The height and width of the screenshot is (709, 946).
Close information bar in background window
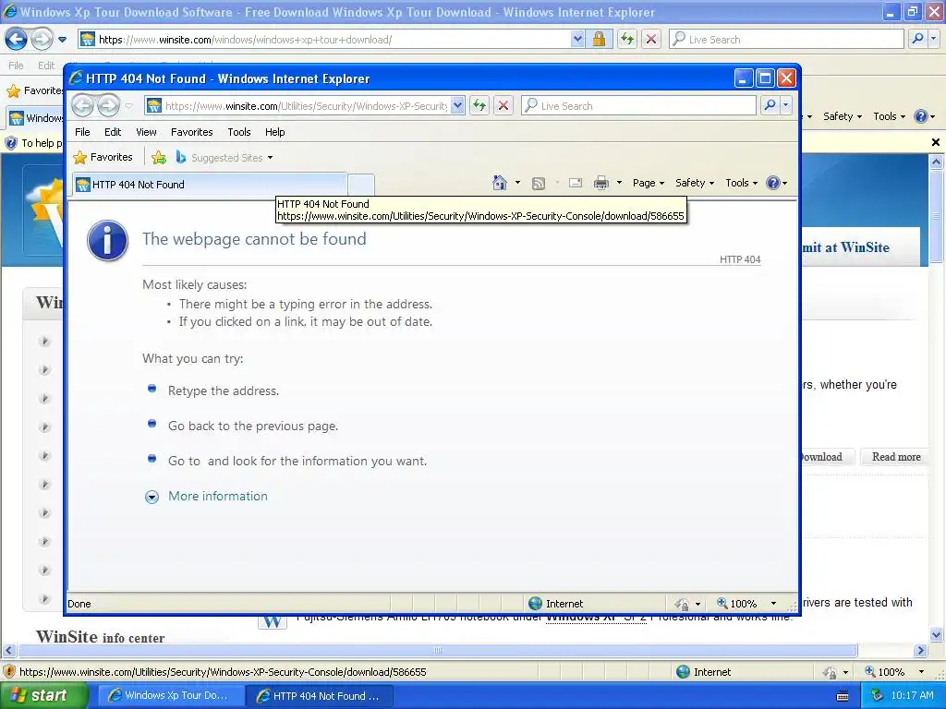coord(936,142)
